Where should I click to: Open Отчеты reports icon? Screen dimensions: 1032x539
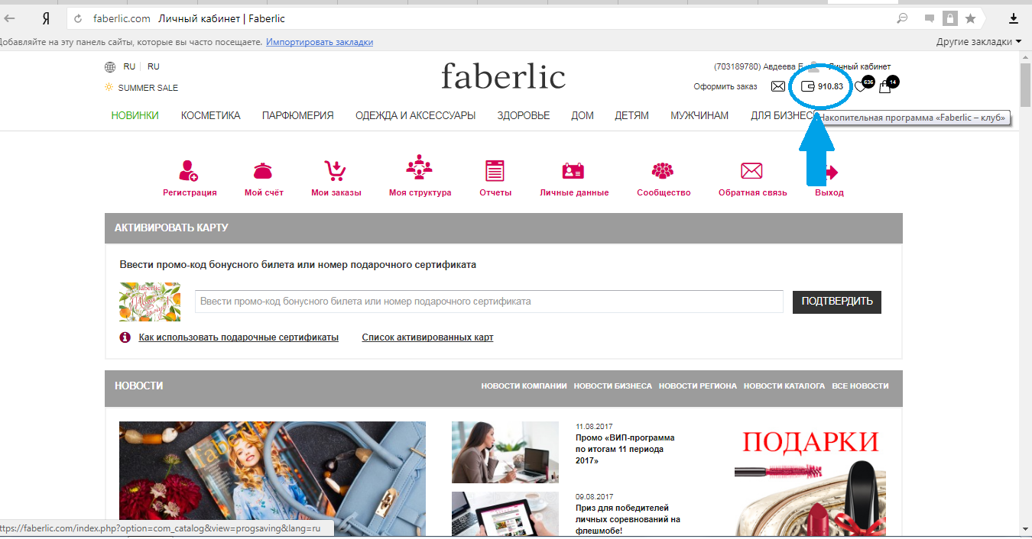495,170
